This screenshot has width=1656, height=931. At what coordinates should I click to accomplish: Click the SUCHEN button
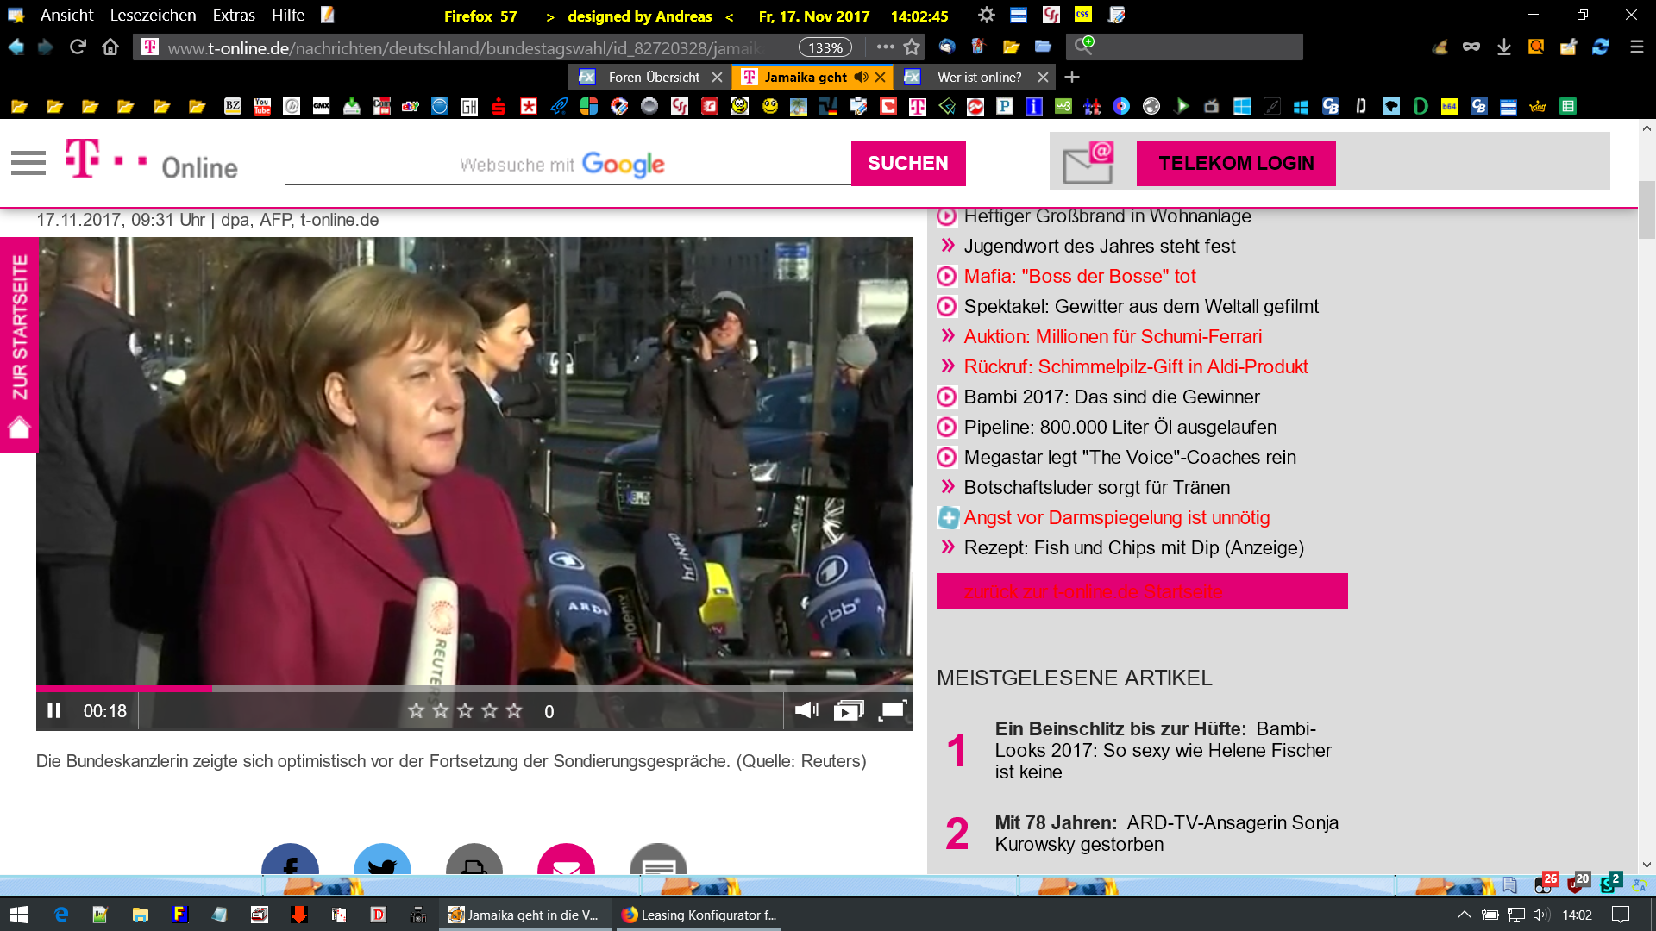[907, 163]
